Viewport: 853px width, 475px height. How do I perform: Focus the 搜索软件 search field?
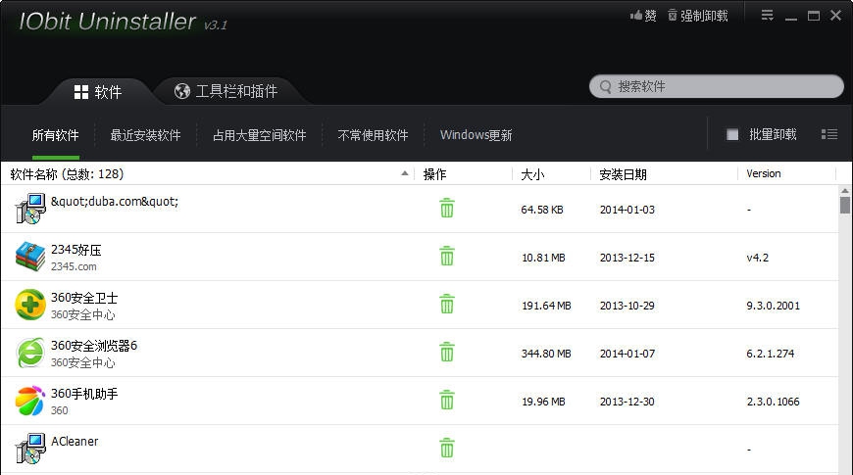[x=717, y=86]
